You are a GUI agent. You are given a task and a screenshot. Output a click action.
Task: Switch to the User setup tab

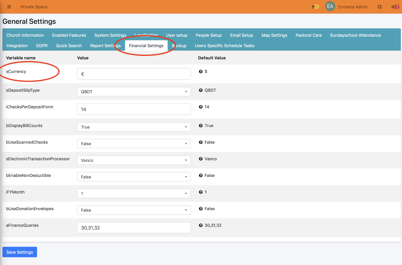(x=177, y=35)
